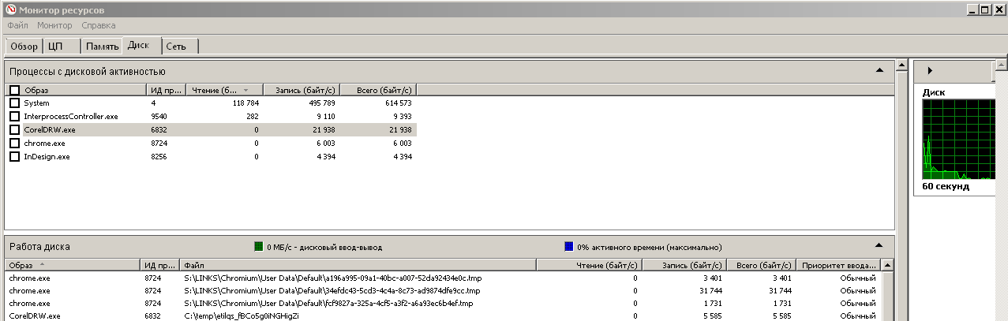Click the disk activity list scrollbar up arrow
This screenshot has height=321, width=1008.
coord(887,265)
